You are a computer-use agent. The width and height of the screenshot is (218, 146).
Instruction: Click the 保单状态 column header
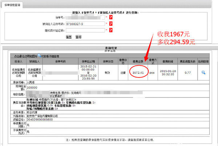coord(108,61)
